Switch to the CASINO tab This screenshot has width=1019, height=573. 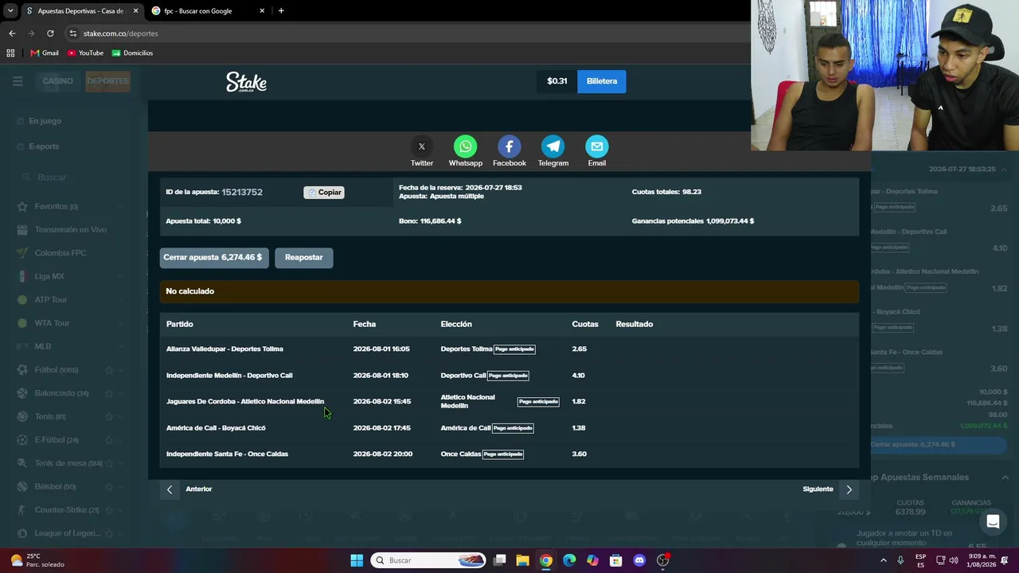coord(57,81)
